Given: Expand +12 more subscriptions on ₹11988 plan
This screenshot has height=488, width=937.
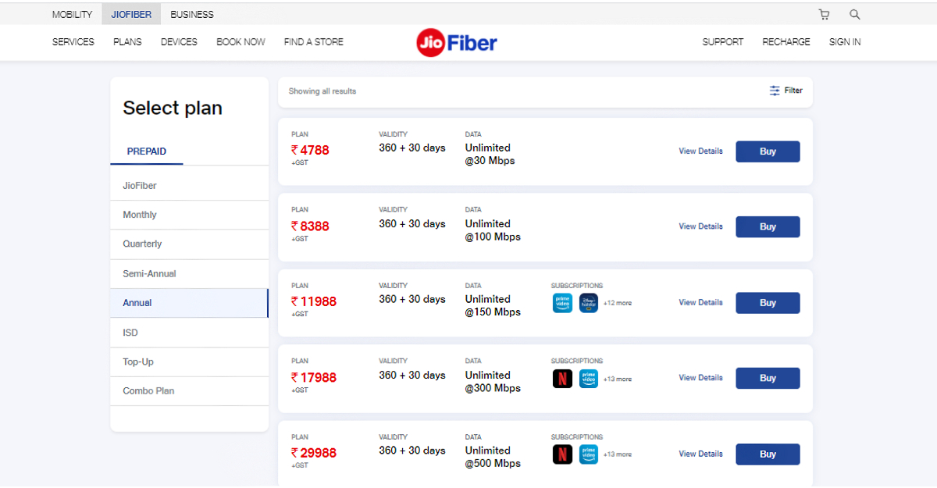Looking at the screenshot, I should pyautogui.click(x=616, y=303).
